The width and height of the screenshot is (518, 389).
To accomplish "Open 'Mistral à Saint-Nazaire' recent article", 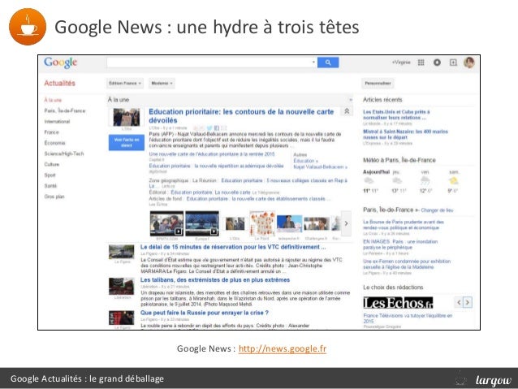I will [405, 134].
